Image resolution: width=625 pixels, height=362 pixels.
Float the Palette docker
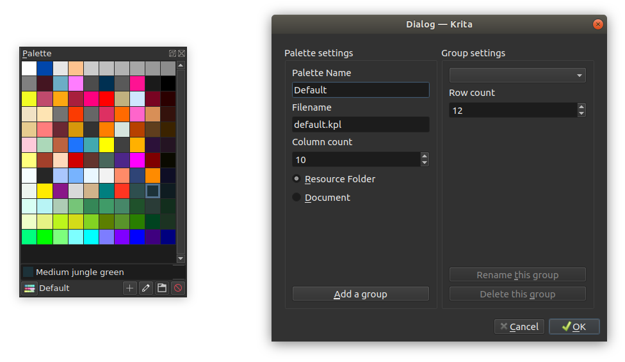(x=172, y=53)
